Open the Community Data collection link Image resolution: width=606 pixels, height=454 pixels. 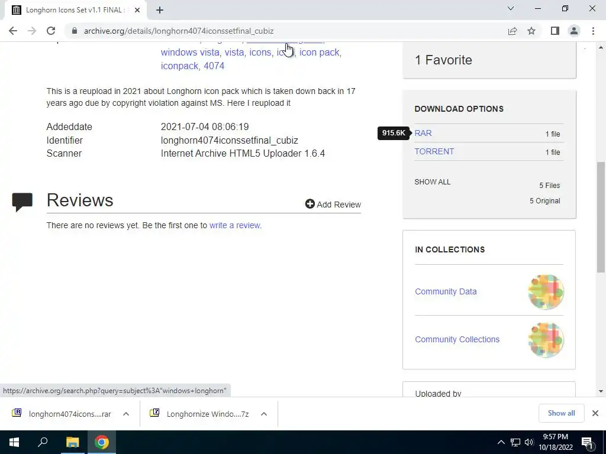coord(446,291)
